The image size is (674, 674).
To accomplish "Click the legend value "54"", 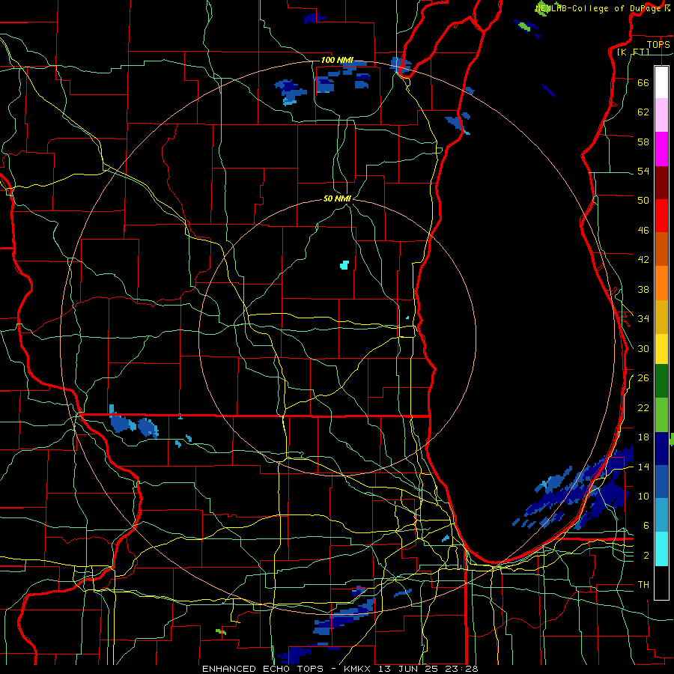I will 643,171.
